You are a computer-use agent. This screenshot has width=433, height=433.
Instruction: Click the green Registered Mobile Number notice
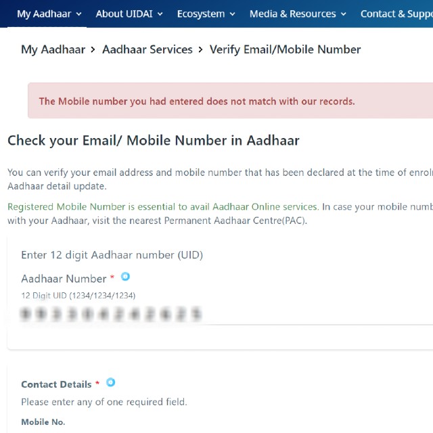[162, 206]
